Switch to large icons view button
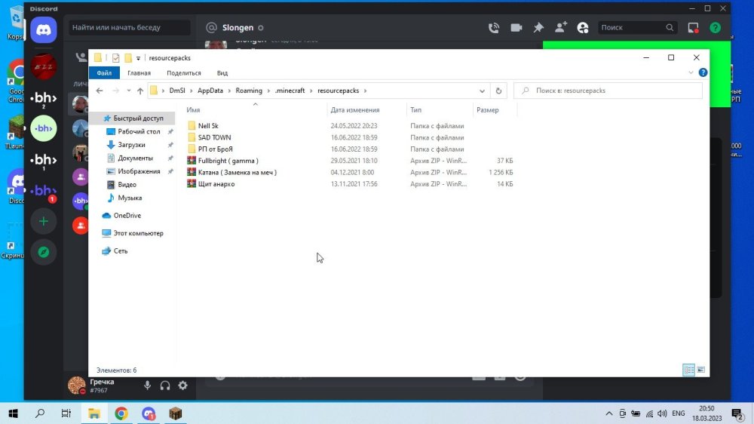Viewport: 754px width, 424px height. [700, 370]
